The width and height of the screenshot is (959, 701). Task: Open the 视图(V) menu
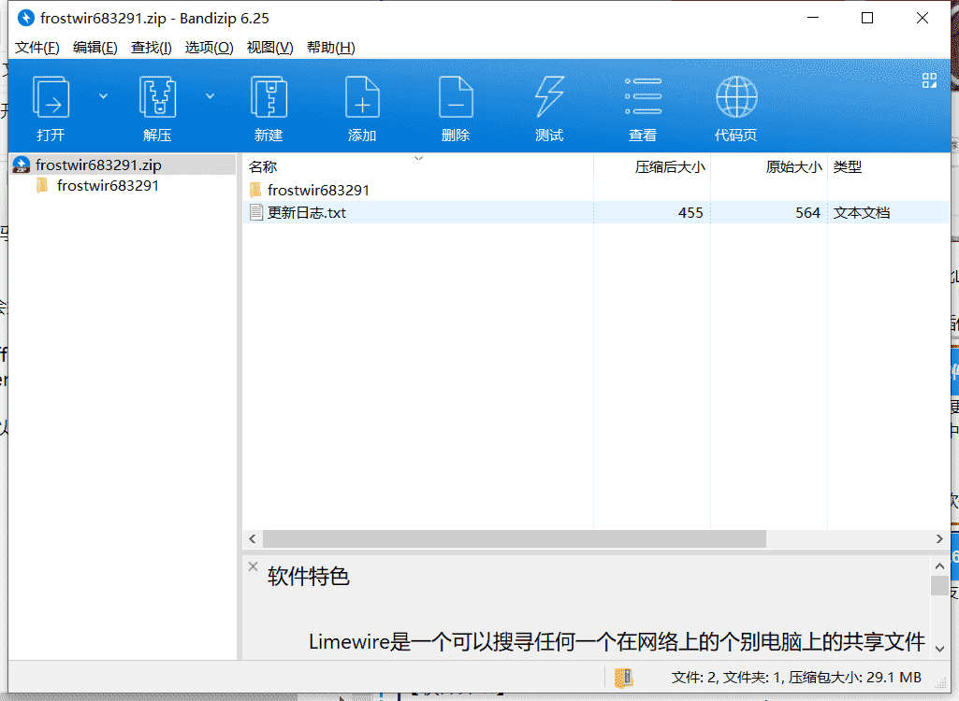click(269, 48)
